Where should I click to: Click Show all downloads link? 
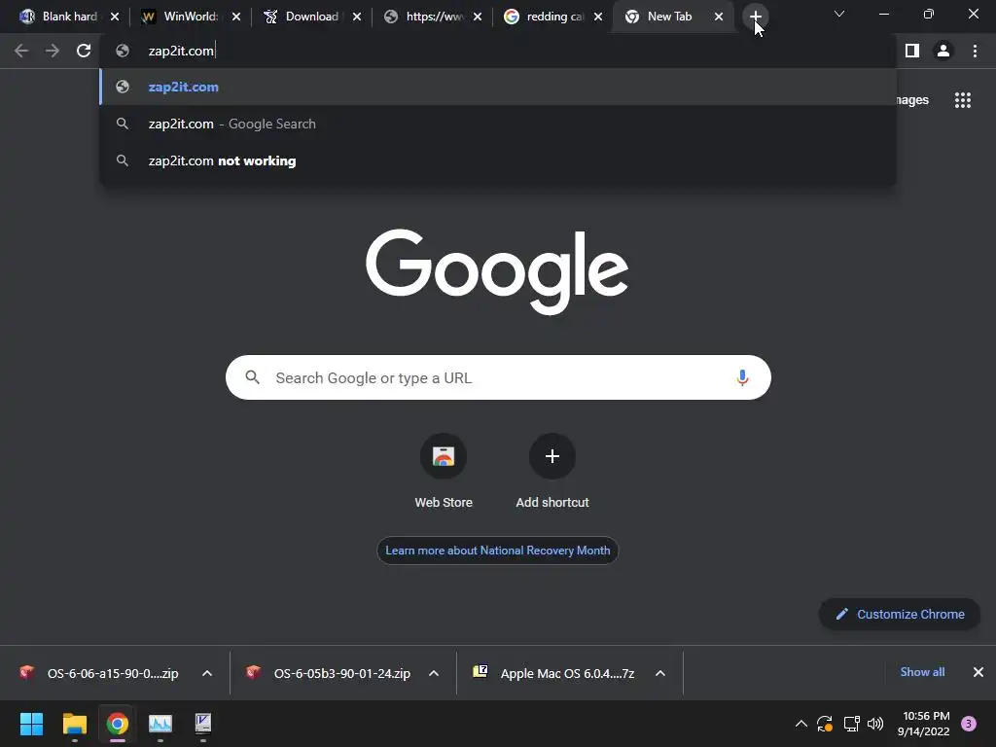(922, 672)
